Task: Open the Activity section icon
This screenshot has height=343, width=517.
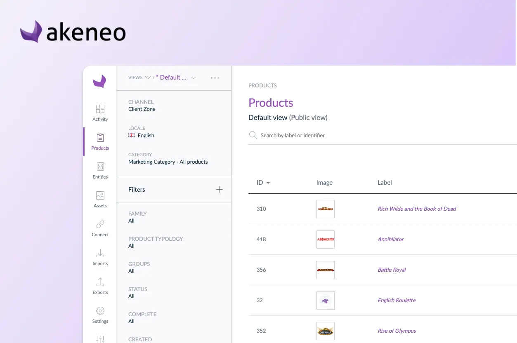Action: click(x=100, y=109)
